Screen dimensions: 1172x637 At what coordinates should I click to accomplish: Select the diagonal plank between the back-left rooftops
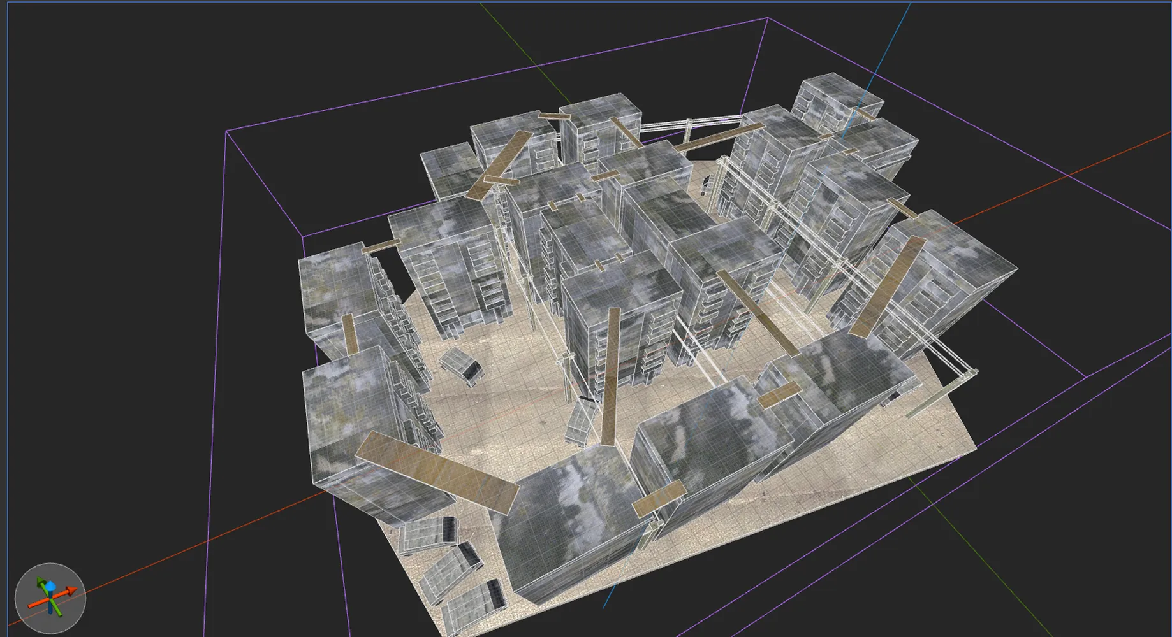click(499, 166)
